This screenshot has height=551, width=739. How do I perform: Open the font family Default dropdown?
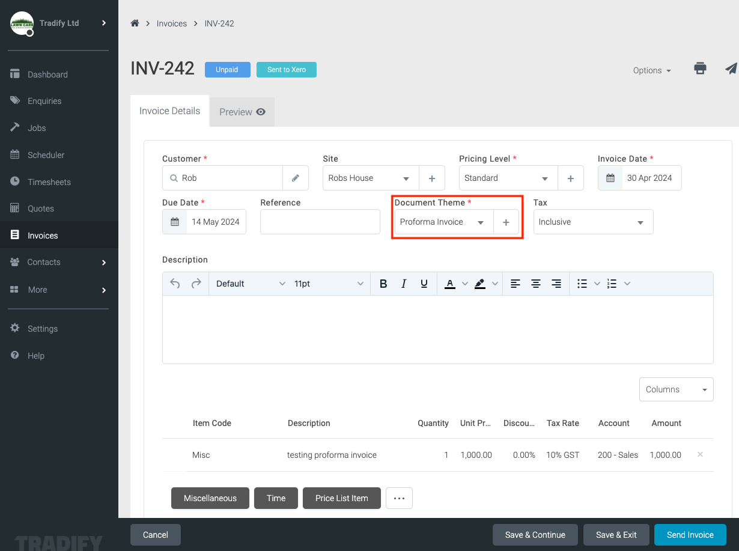(251, 284)
